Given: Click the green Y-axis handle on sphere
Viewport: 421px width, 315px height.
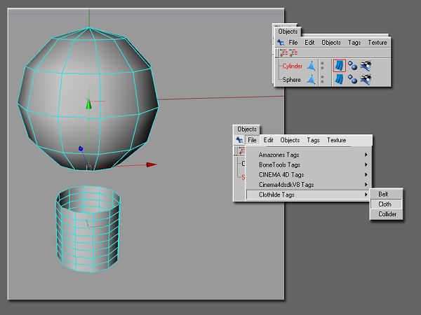Looking at the screenshot, I should coord(88,104).
